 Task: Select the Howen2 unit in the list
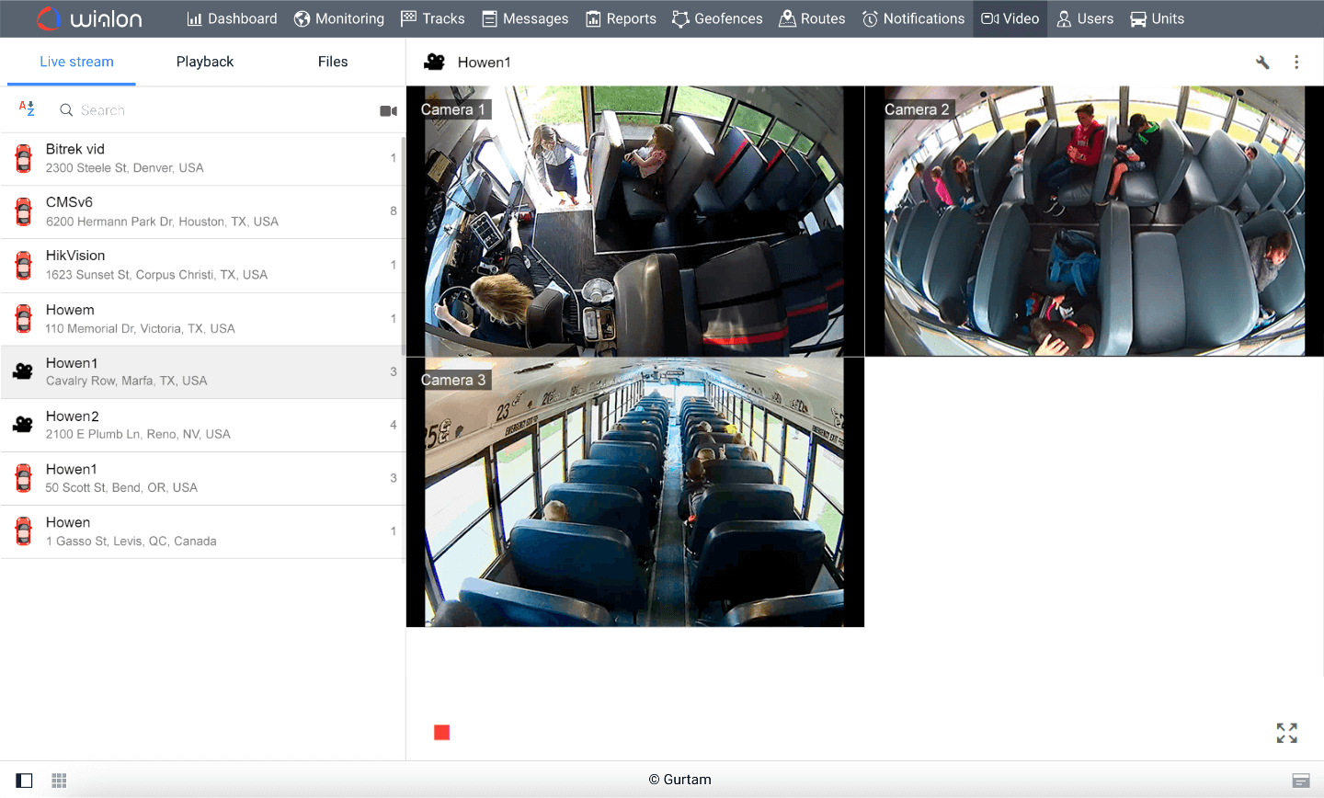coord(138,424)
